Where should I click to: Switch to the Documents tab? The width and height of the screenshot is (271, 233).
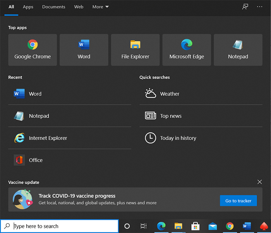54,7
